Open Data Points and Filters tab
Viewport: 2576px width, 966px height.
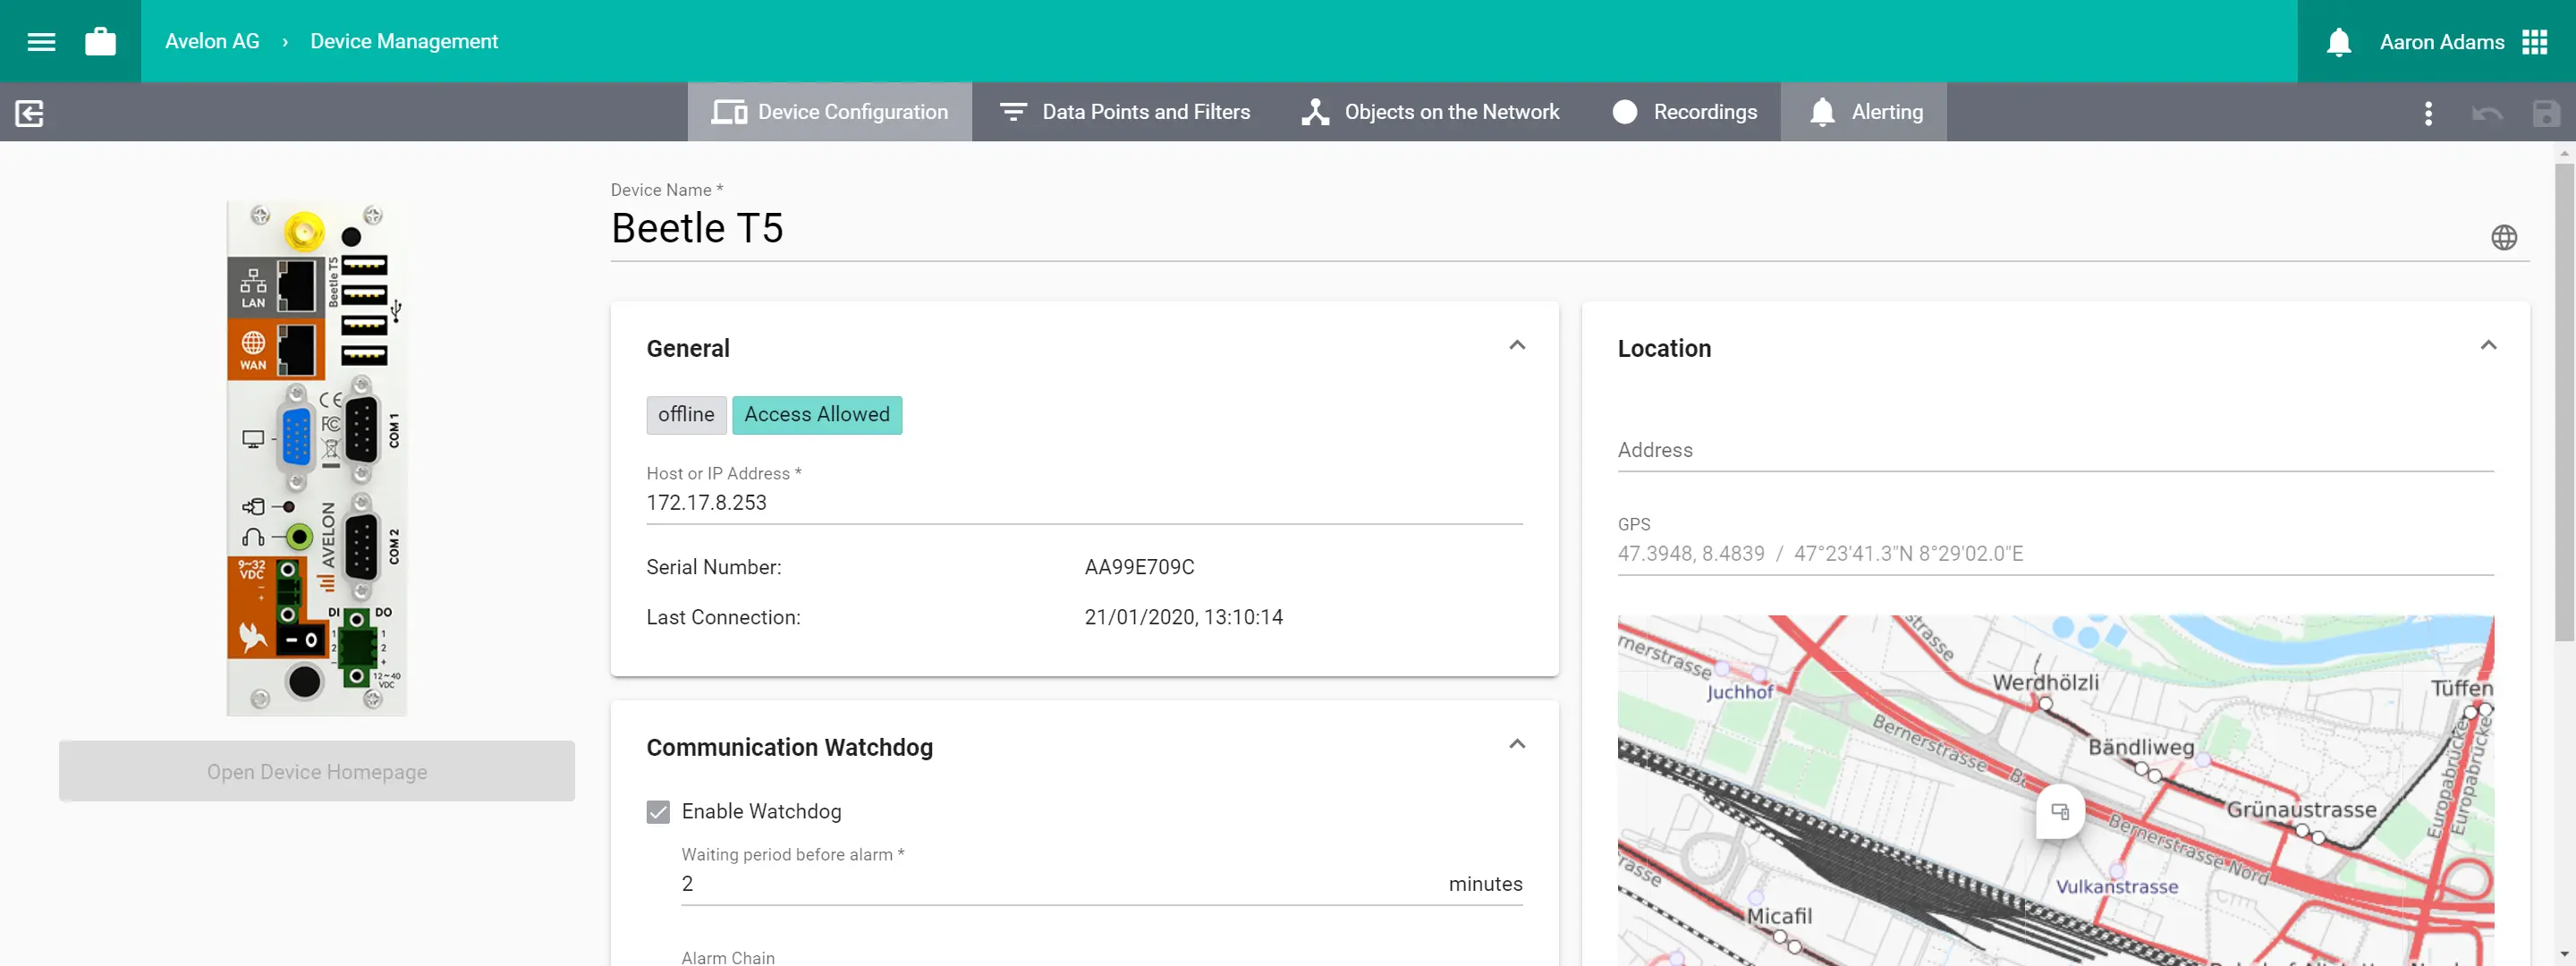click(1124, 112)
